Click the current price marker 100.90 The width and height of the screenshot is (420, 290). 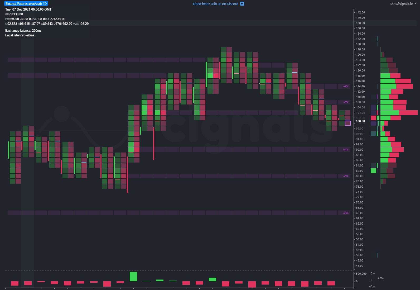(360, 121)
